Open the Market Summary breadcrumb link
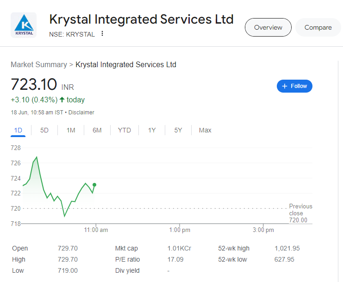Image resolution: width=343 pixels, height=282 pixels. click(39, 65)
